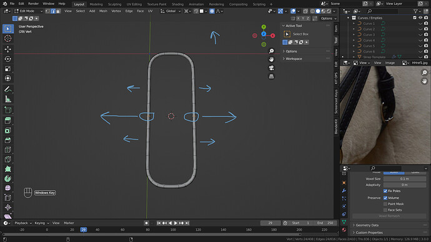This screenshot has width=431, height=242.
Task: Select the Inset Faces tool
Action: (x=7, y=130)
